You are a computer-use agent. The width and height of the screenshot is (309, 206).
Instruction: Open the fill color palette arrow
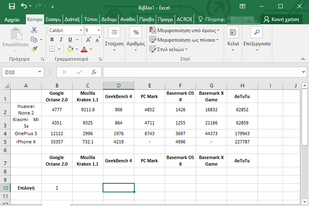click(x=77, y=49)
